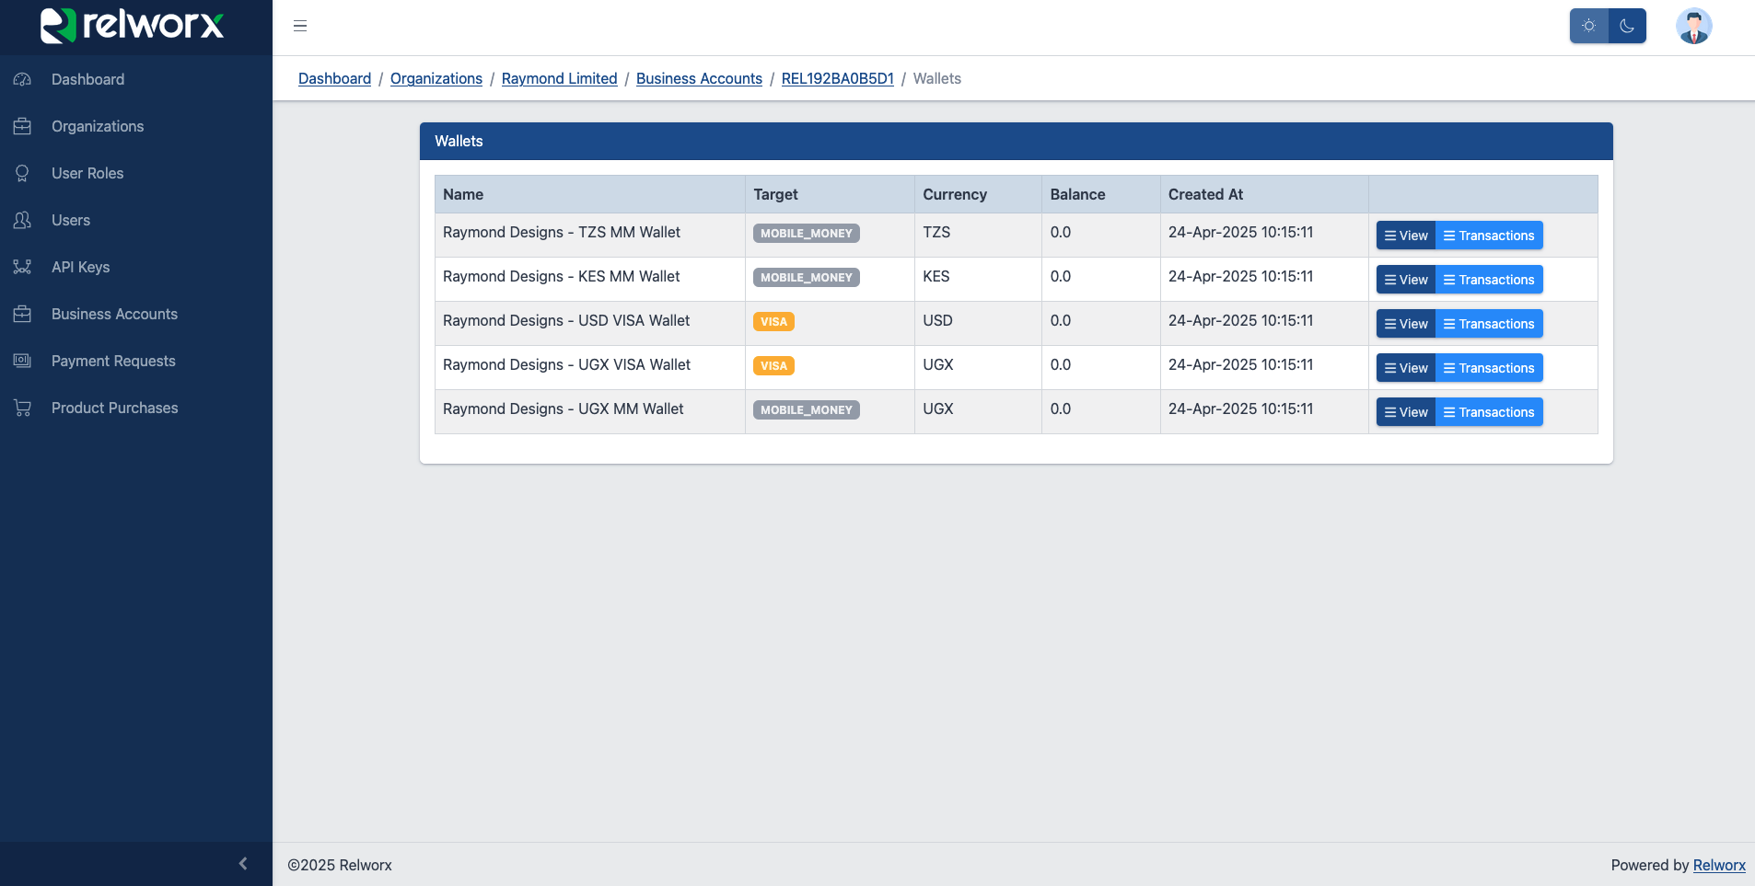Open User Roles menu item

tap(136, 173)
